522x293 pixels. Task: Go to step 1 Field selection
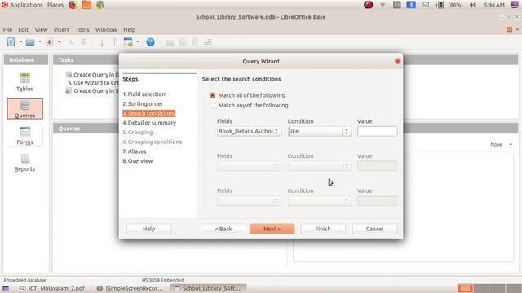144,94
